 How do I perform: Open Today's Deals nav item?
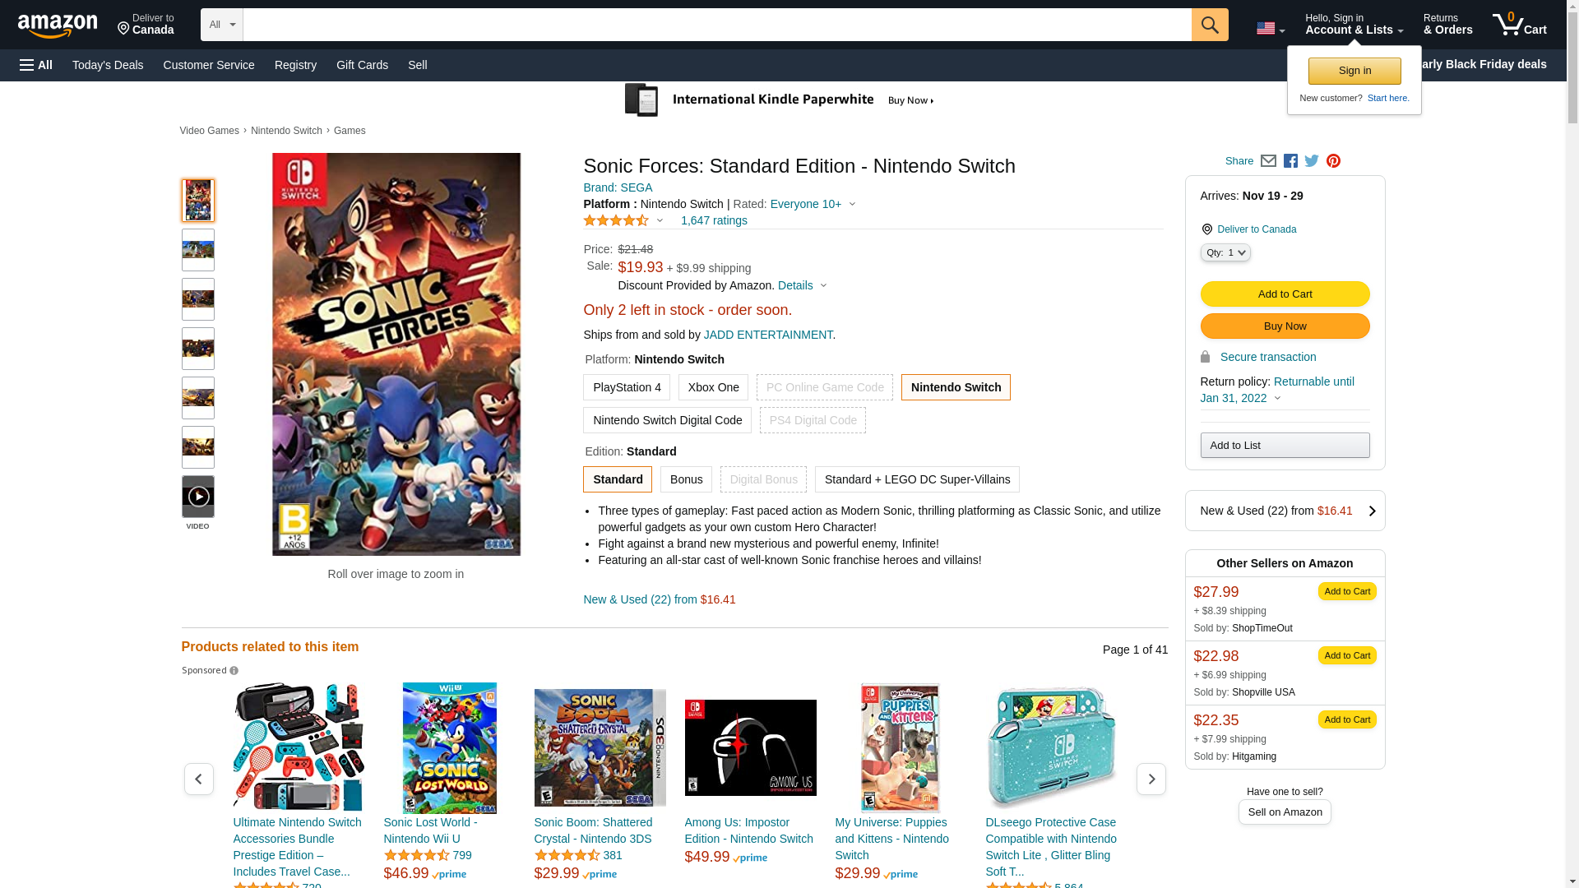107,65
